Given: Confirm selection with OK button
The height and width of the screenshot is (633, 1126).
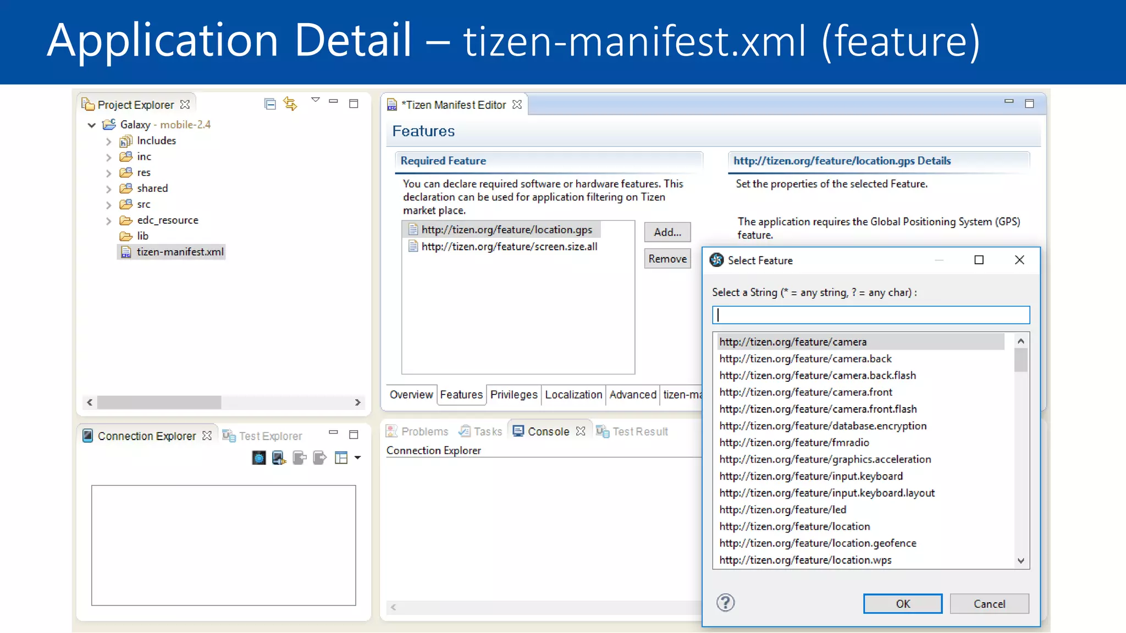Looking at the screenshot, I should (903, 603).
